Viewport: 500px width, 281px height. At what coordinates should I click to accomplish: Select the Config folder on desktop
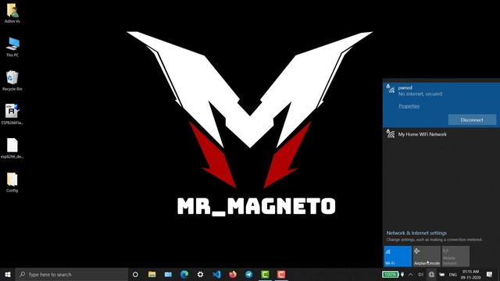[12, 182]
